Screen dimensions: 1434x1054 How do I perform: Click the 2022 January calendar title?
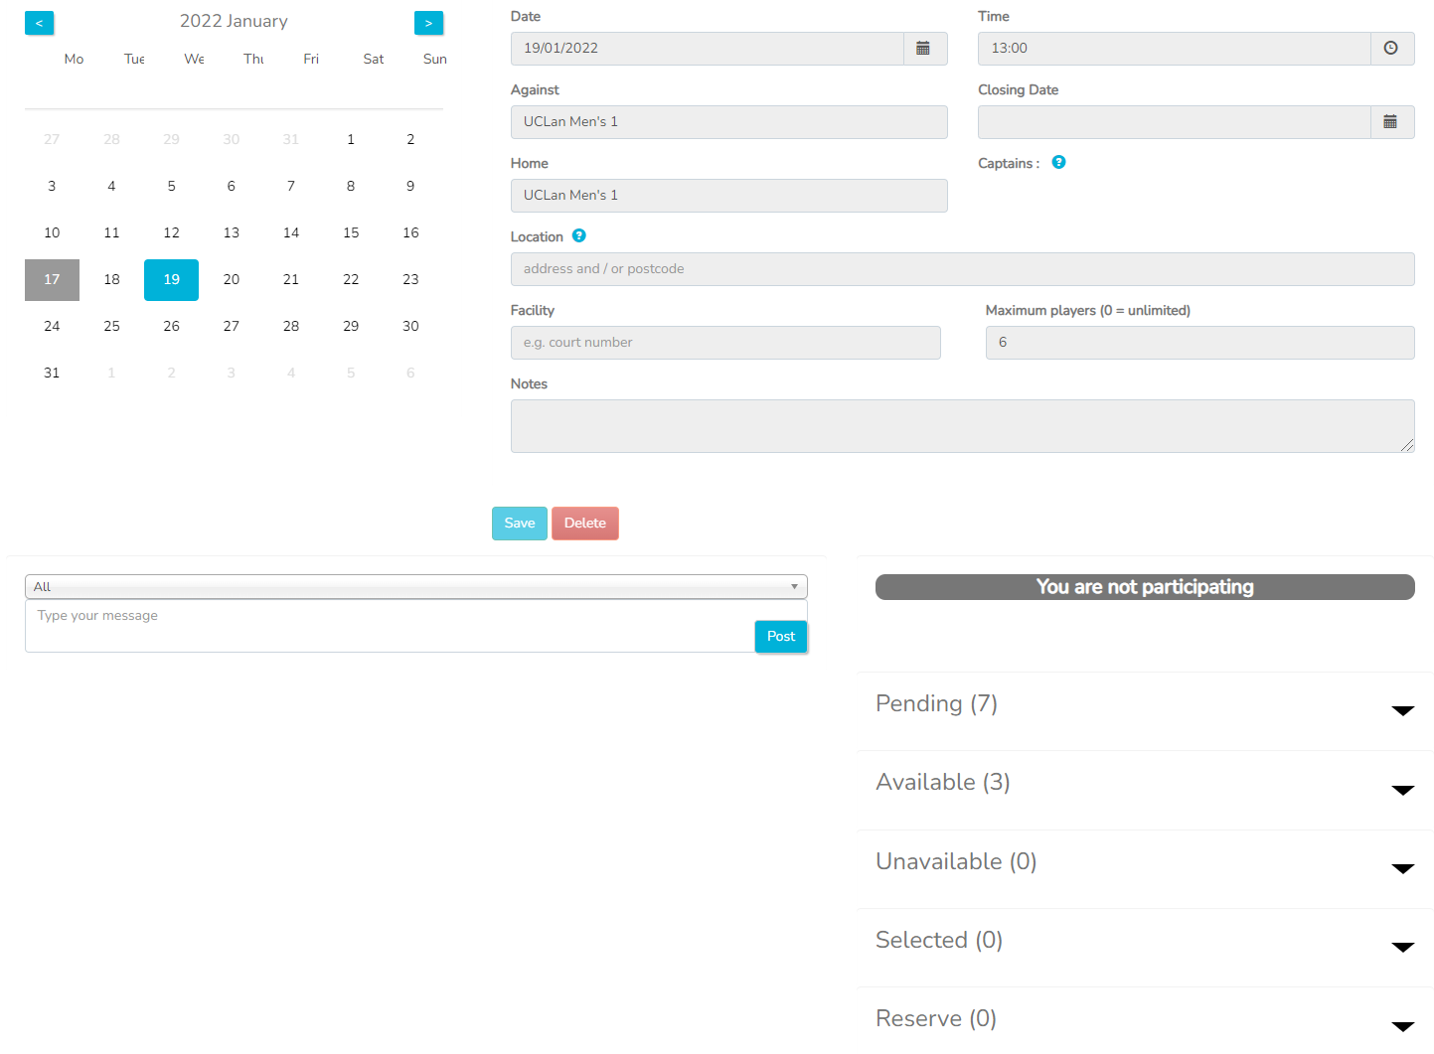pos(234,21)
